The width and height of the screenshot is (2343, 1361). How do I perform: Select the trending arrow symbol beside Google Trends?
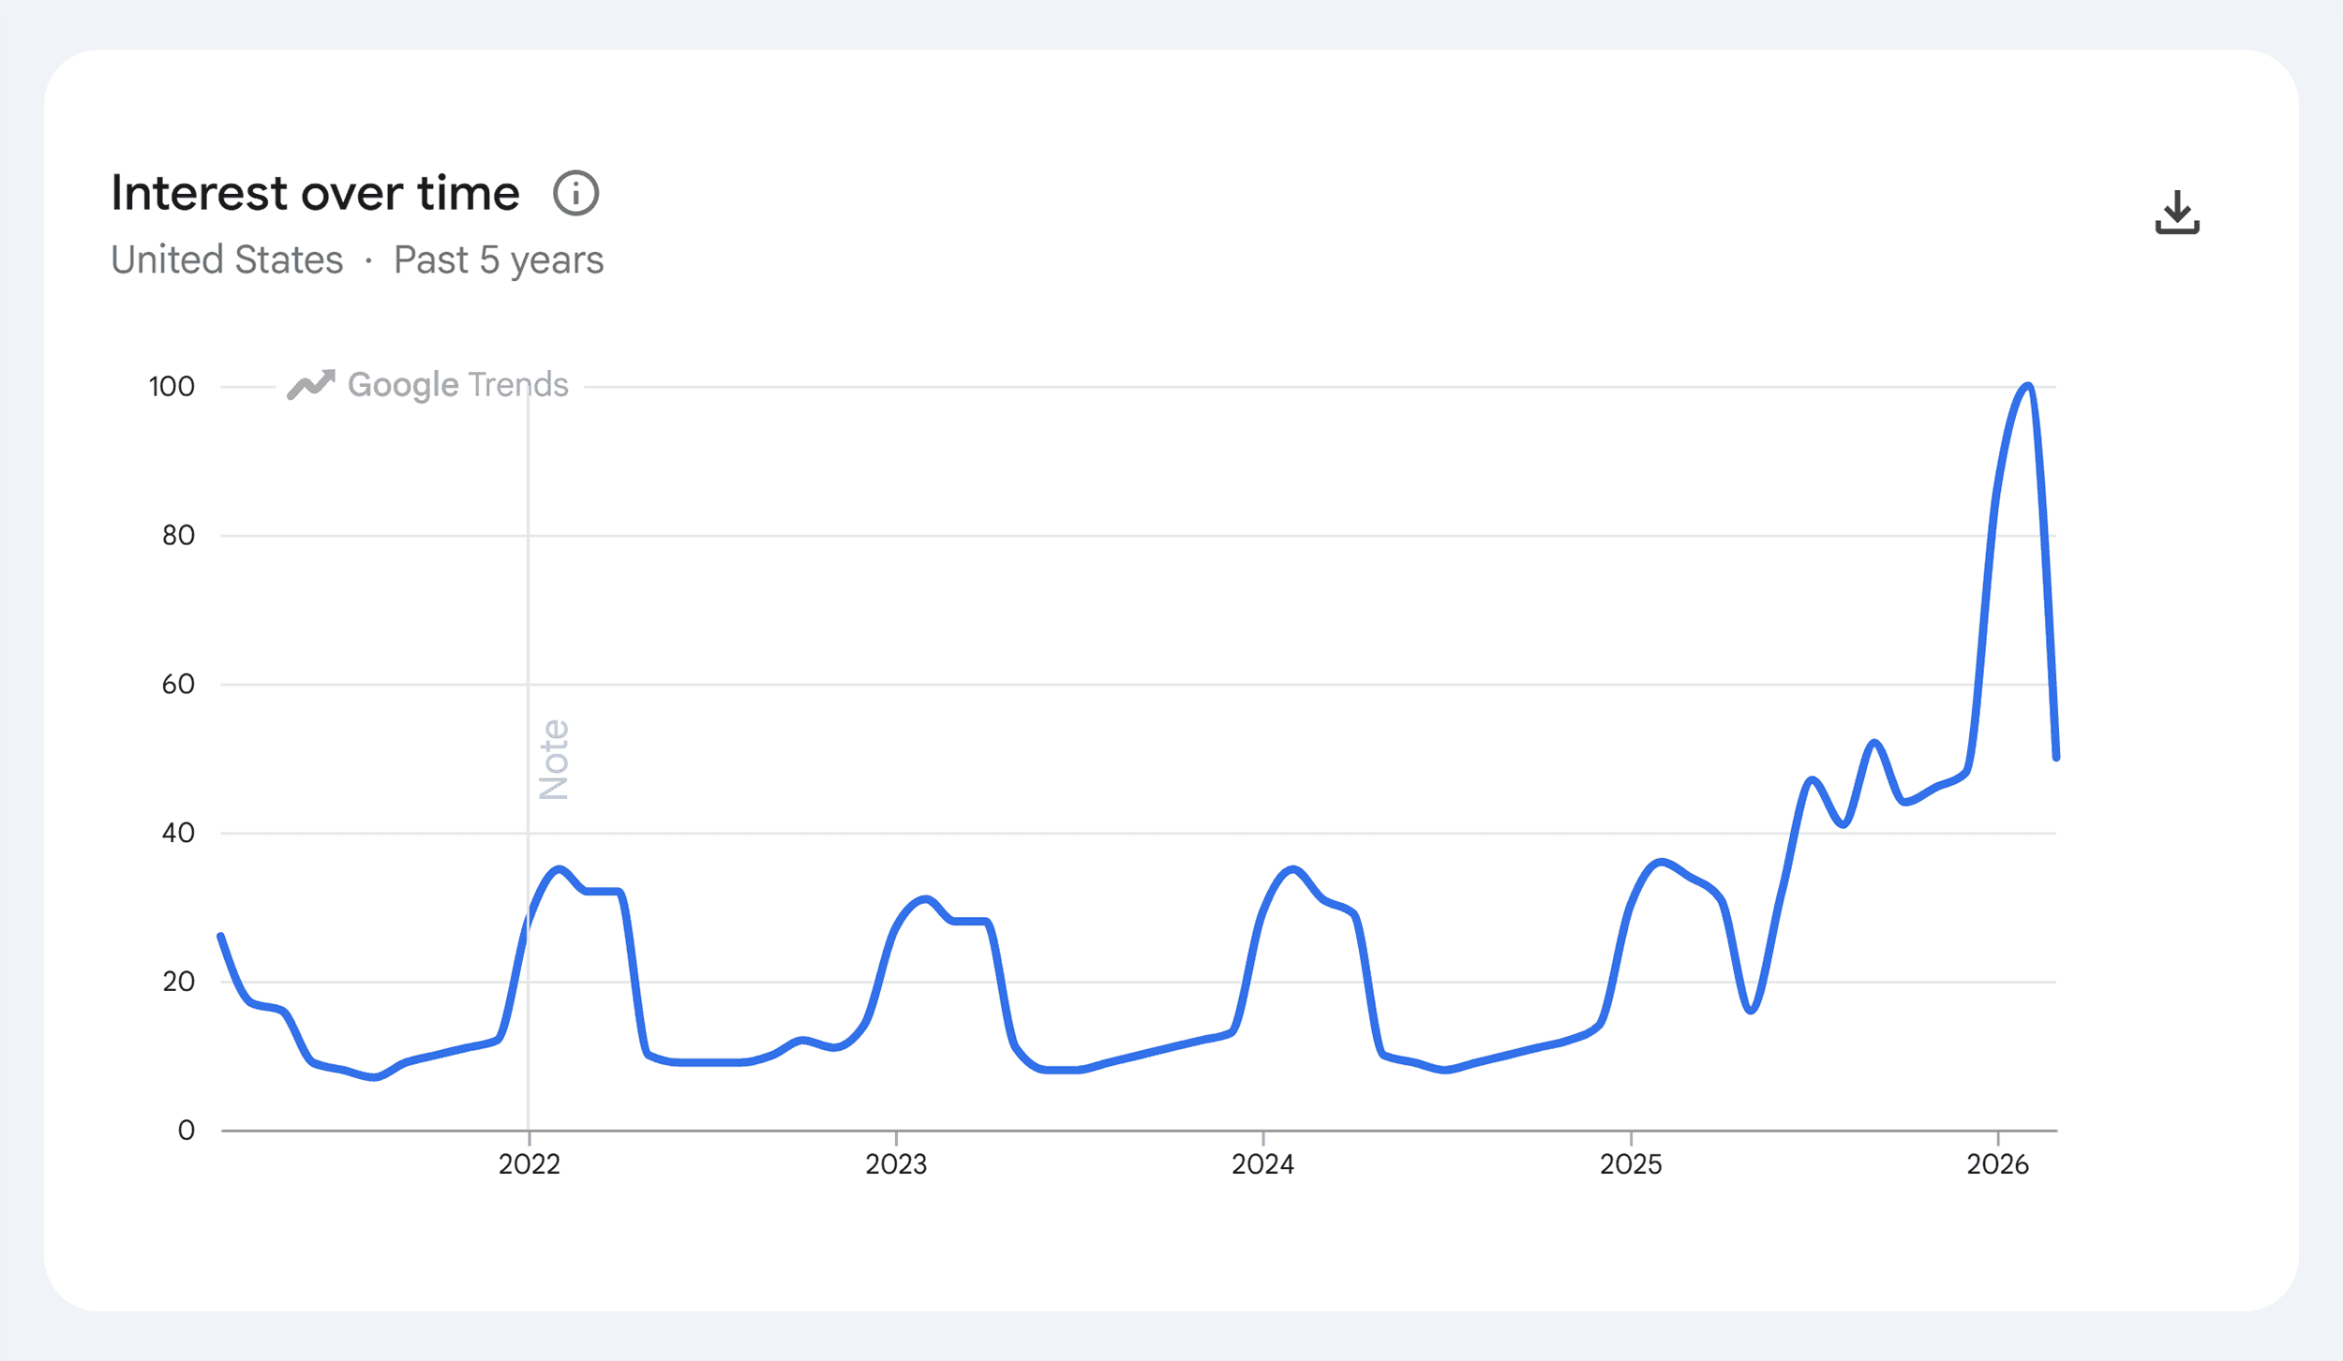[x=310, y=383]
